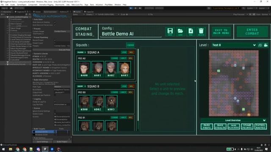Open Squad B Enemy faction dropdown
The image size is (271, 152).
[82, 86]
